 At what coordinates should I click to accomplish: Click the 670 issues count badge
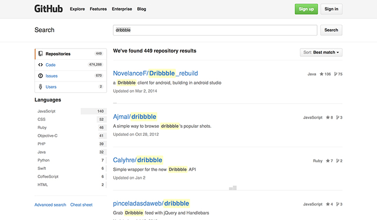[x=99, y=75]
